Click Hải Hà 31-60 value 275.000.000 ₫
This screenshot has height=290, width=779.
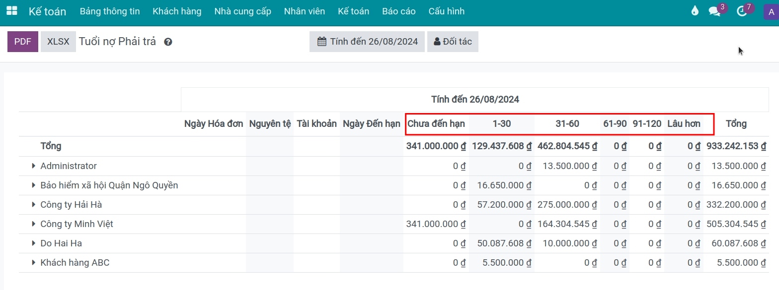(x=567, y=204)
